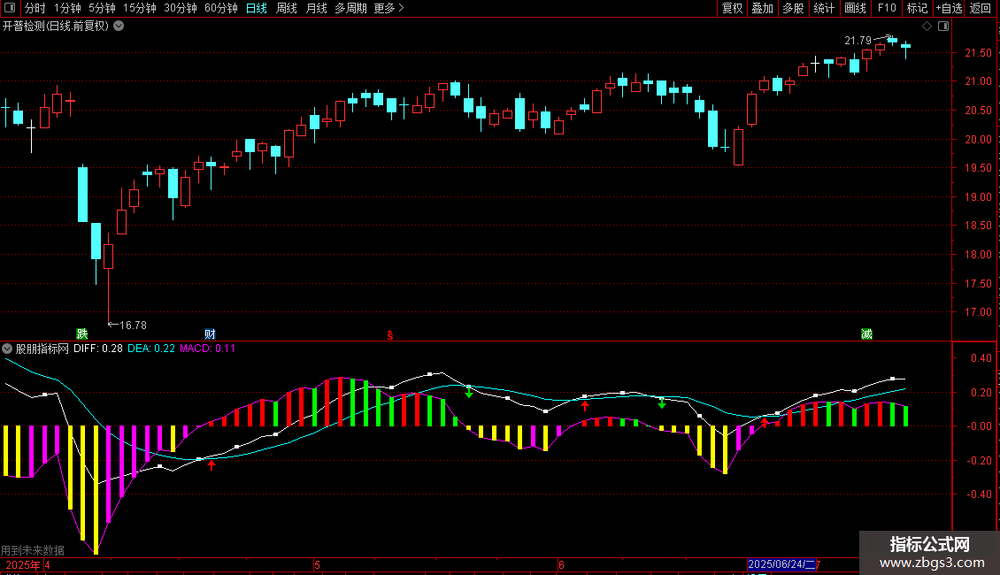Click the green 跌 event marker
1000x575 pixels.
coord(82,334)
